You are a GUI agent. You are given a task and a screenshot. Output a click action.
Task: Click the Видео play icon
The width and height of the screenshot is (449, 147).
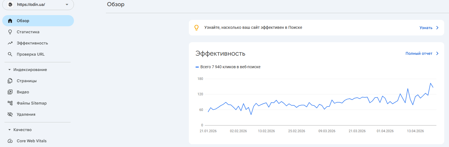[x=10, y=92]
